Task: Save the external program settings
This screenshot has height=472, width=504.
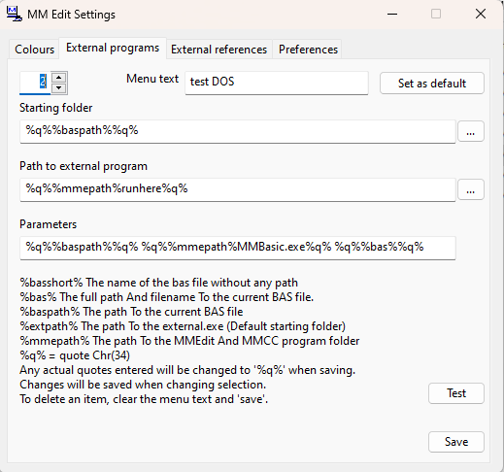Action: point(456,442)
